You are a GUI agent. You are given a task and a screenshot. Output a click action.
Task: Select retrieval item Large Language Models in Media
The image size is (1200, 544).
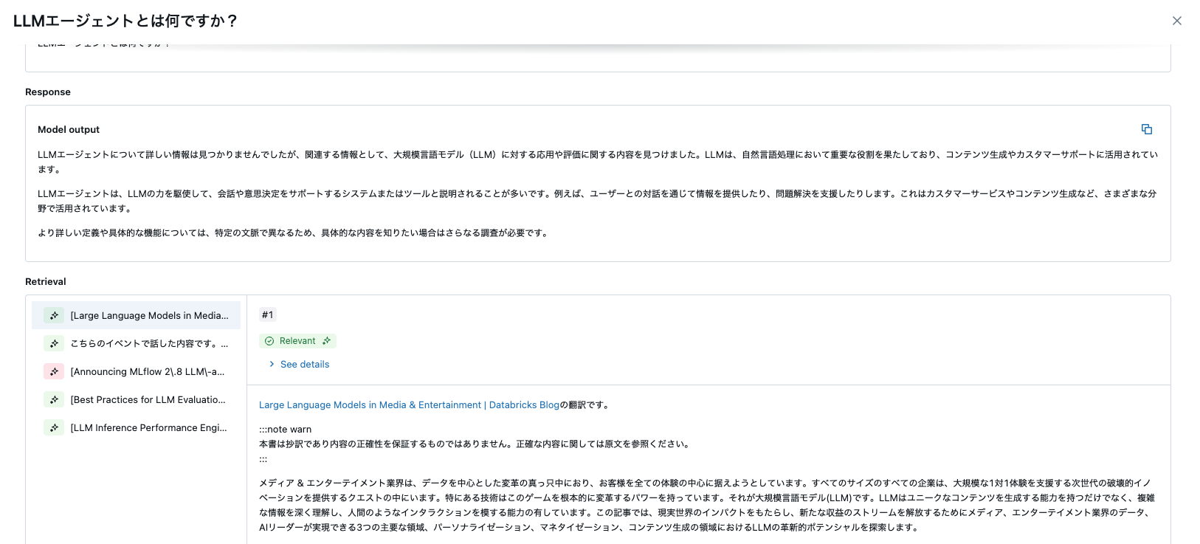136,315
